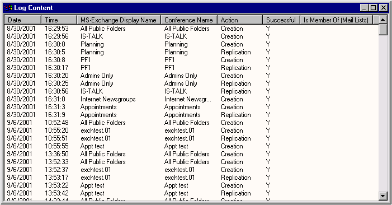Maximize the Log Content window
This screenshot has height=205, width=392.
(373, 8)
